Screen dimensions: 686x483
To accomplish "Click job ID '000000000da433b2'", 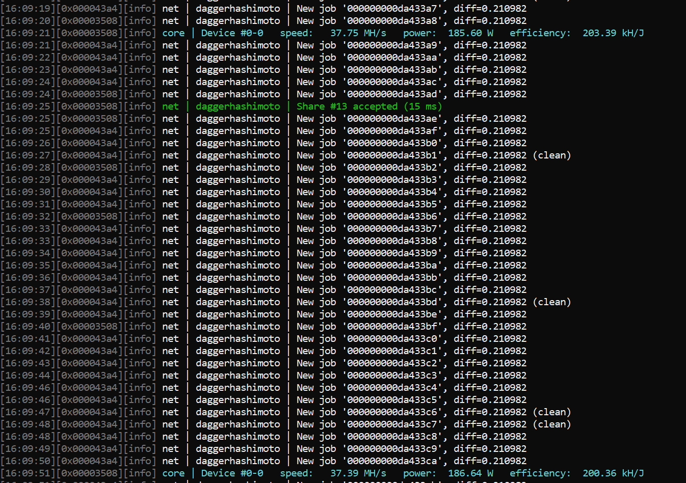I will (392, 168).
